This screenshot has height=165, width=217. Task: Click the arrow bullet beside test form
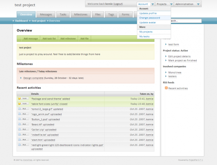(166, 44)
